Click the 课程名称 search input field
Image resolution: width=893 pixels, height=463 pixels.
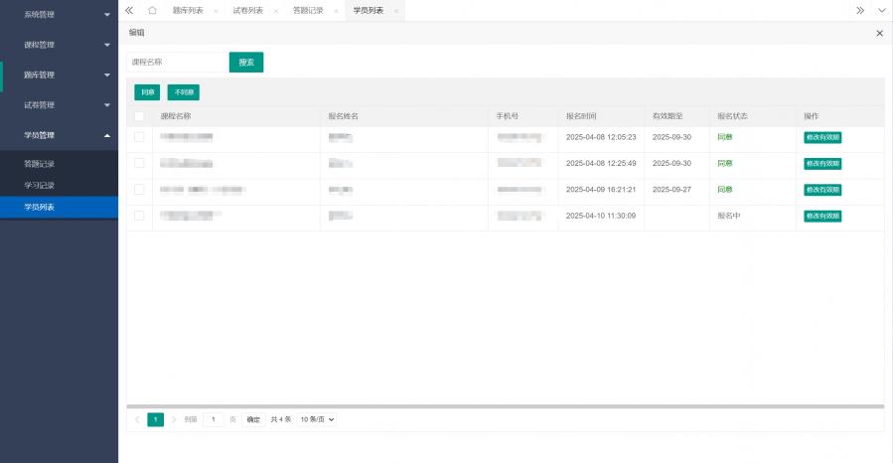[177, 62]
